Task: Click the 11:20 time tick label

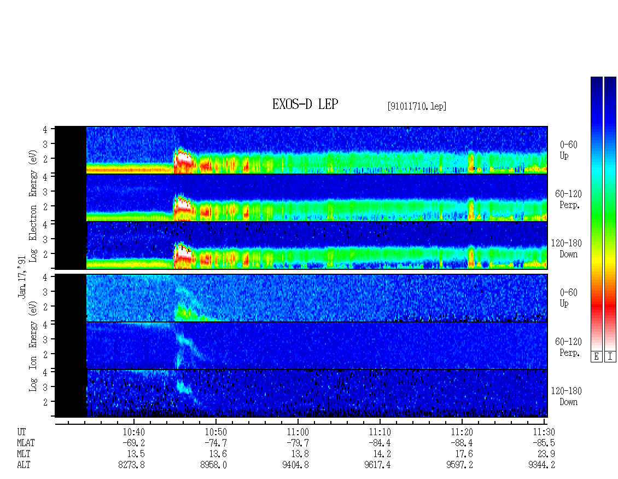Action: coord(462,432)
